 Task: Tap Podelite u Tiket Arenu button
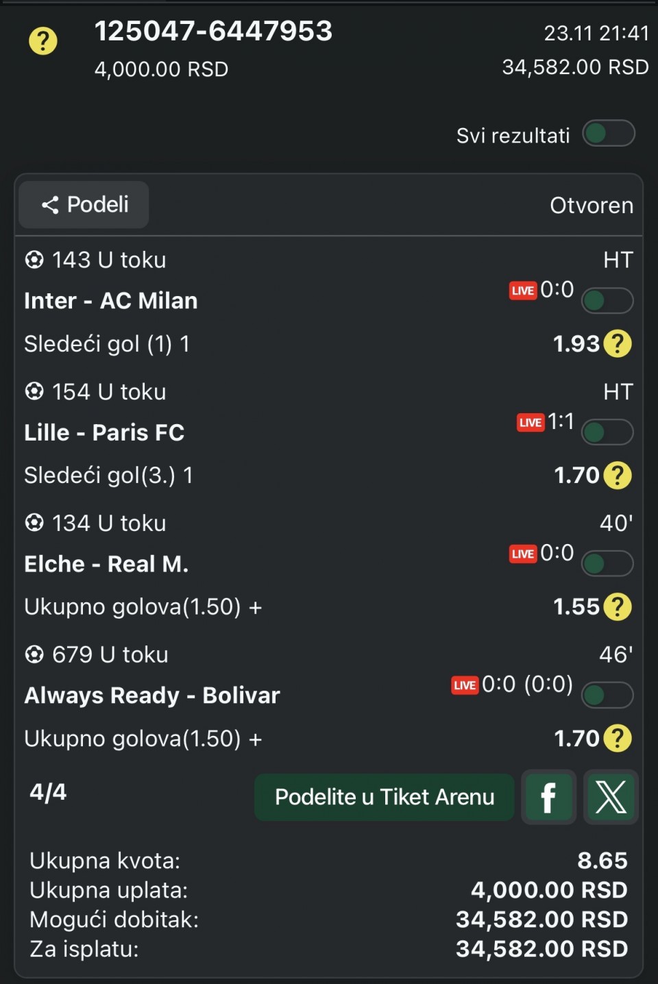coord(384,797)
